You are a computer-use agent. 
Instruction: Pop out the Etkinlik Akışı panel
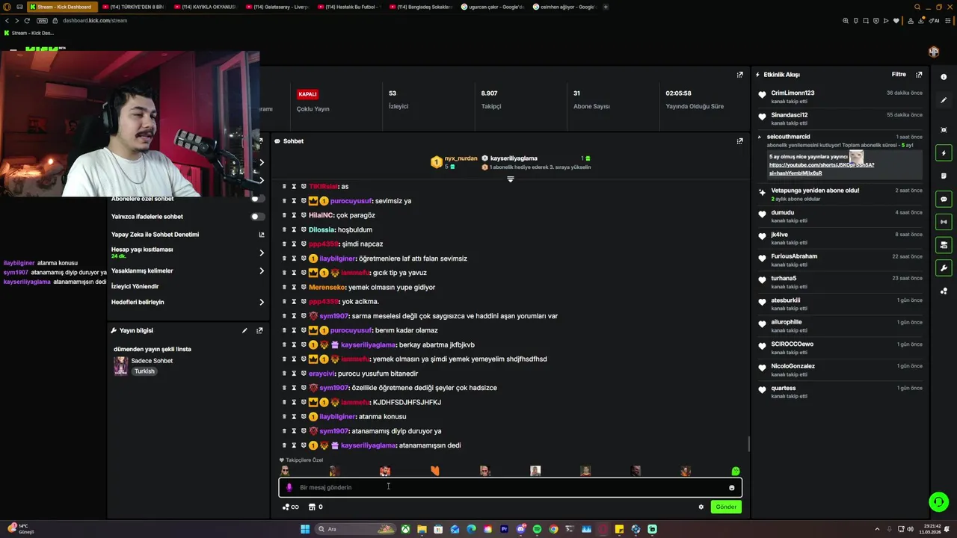click(x=919, y=75)
